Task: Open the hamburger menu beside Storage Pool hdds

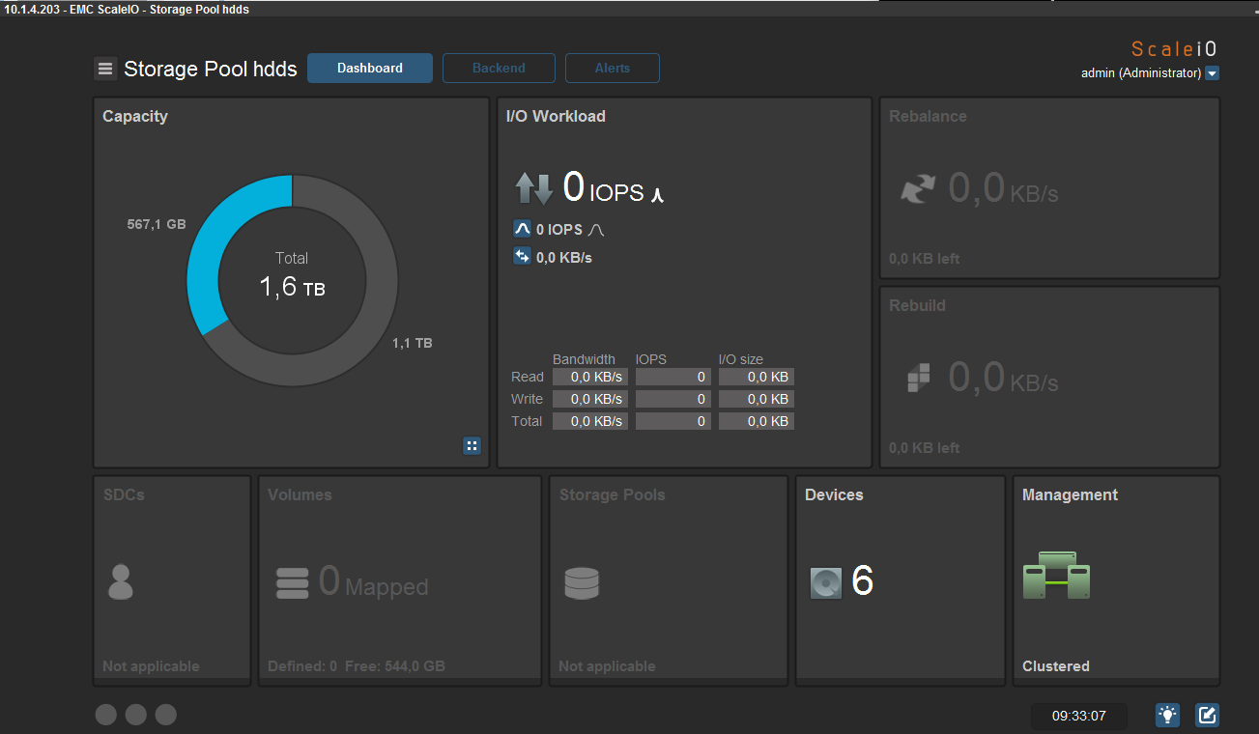Action: [105, 69]
